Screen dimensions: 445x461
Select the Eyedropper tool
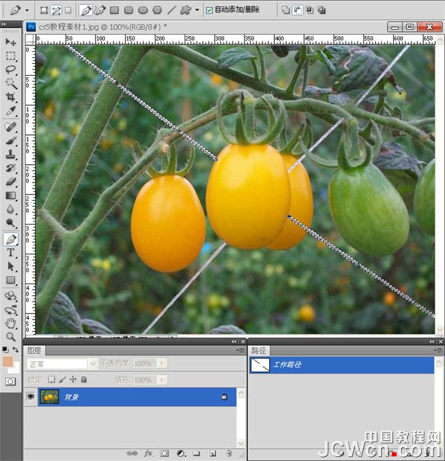[11, 111]
